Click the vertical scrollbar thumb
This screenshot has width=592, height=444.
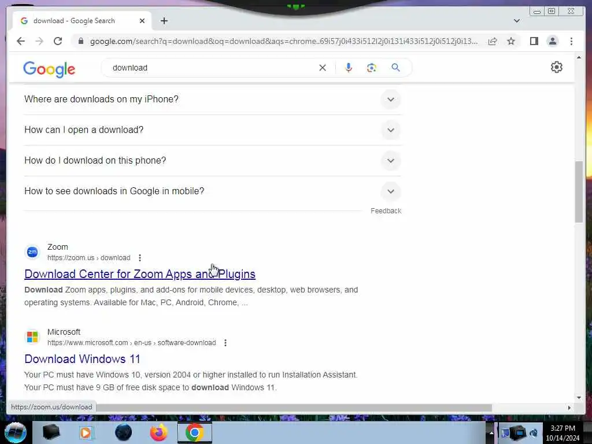click(579, 192)
